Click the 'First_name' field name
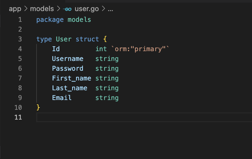The width and height of the screenshot is (252, 159). click(71, 79)
